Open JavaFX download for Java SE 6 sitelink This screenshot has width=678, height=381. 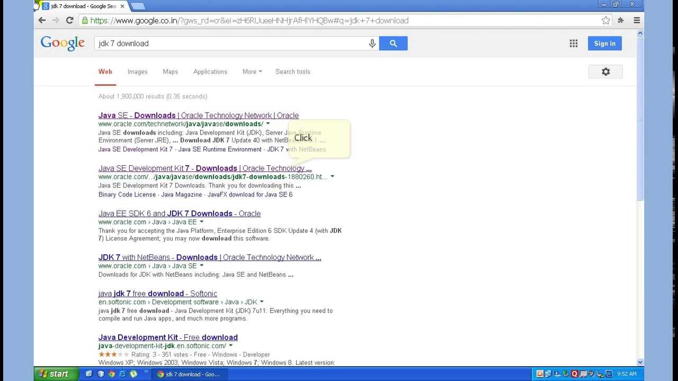[250, 195]
